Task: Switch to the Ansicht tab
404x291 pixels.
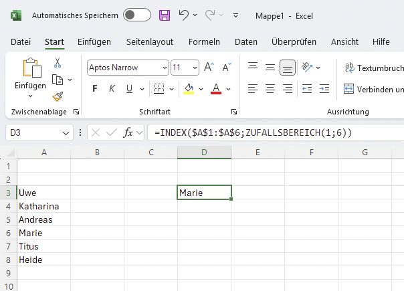Action: pos(344,41)
